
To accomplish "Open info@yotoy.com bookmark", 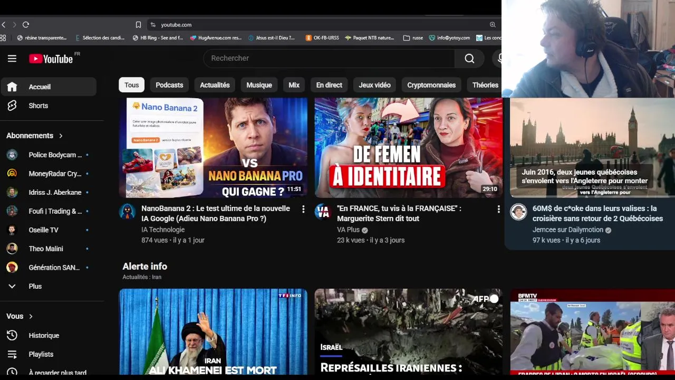I will tap(449, 38).
